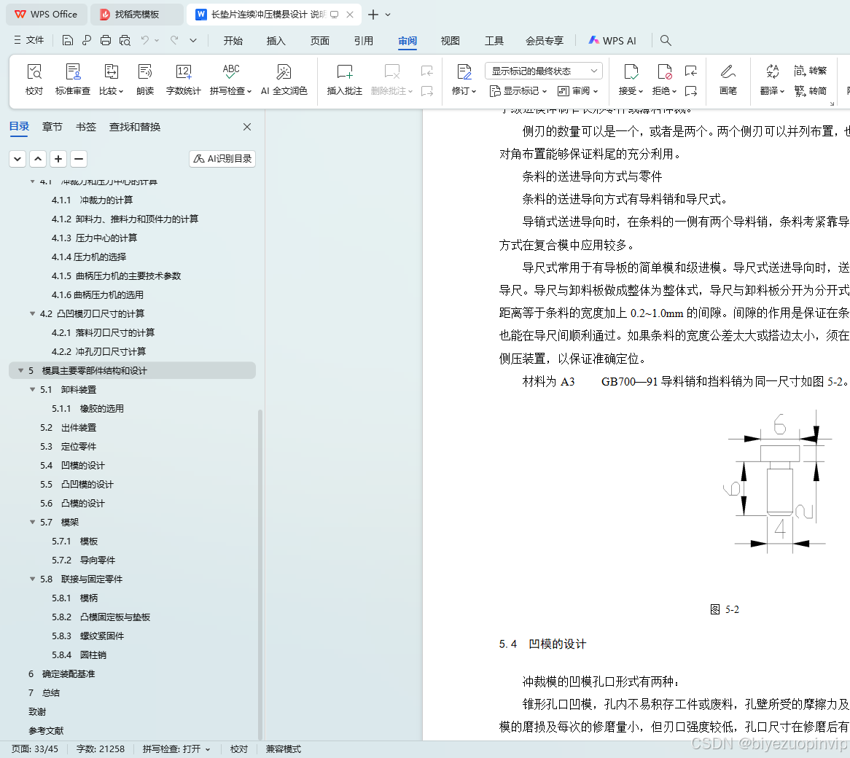Add a new document tab with plus

click(x=373, y=15)
